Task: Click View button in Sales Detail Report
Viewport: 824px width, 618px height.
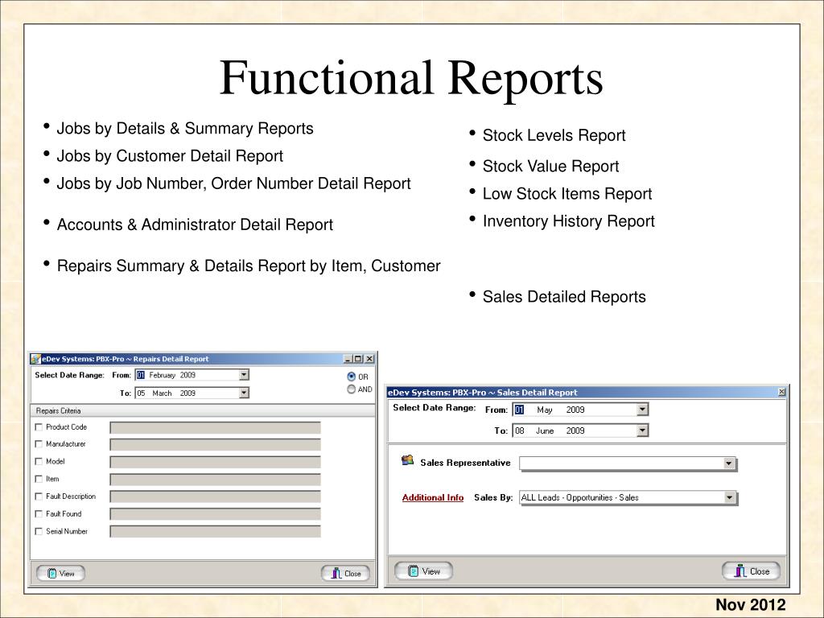Action: pos(423,571)
